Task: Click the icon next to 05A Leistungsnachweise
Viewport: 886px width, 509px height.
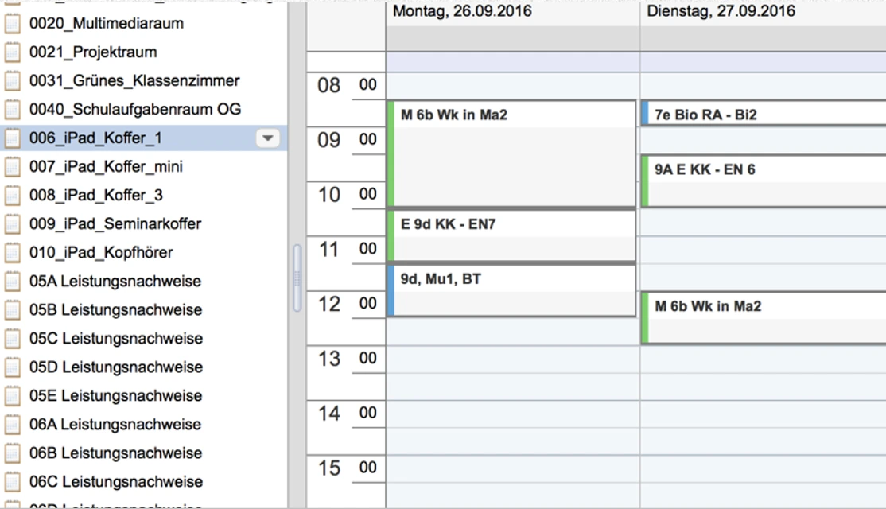Action: tap(12, 282)
